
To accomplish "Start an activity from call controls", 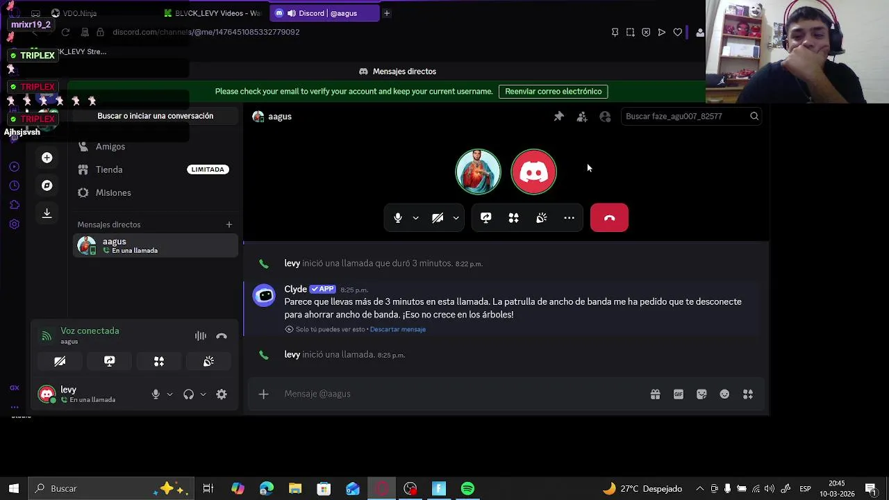I will coord(513,218).
